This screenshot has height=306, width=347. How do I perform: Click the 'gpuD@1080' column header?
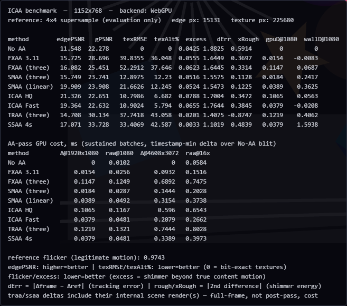tap(282, 39)
